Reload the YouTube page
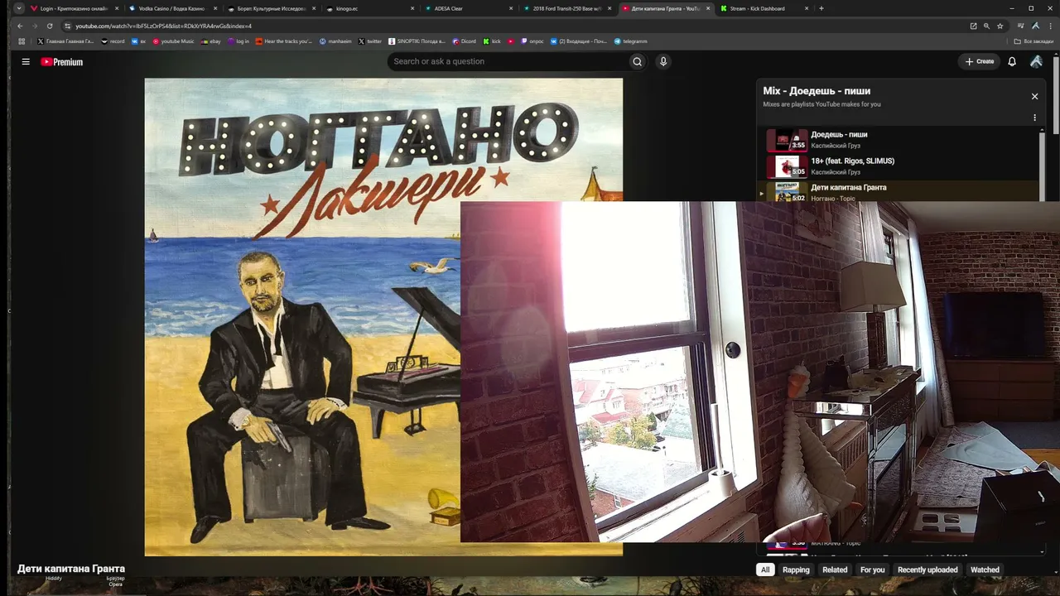The width and height of the screenshot is (1060, 596). (x=50, y=26)
